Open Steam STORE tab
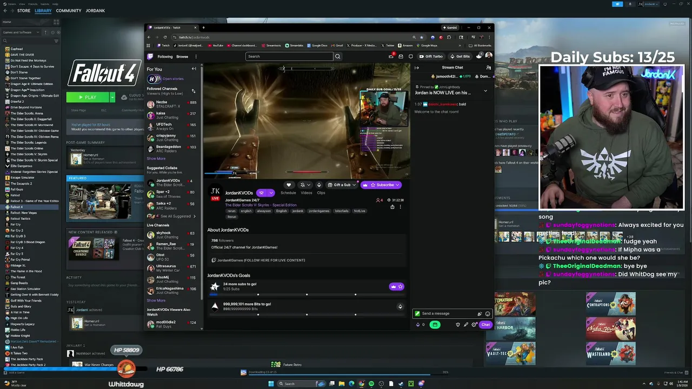692x389 pixels. tap(23, 11)
